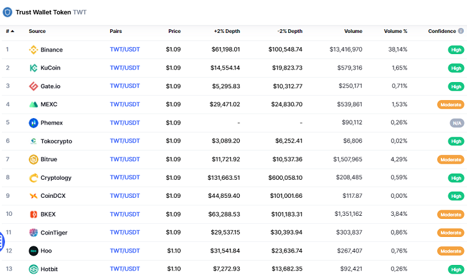The height and width of the screenshot is (278, 467).
Task: Open Hotbit TWT/USDT pair link
Action: [x=125, y=269]
